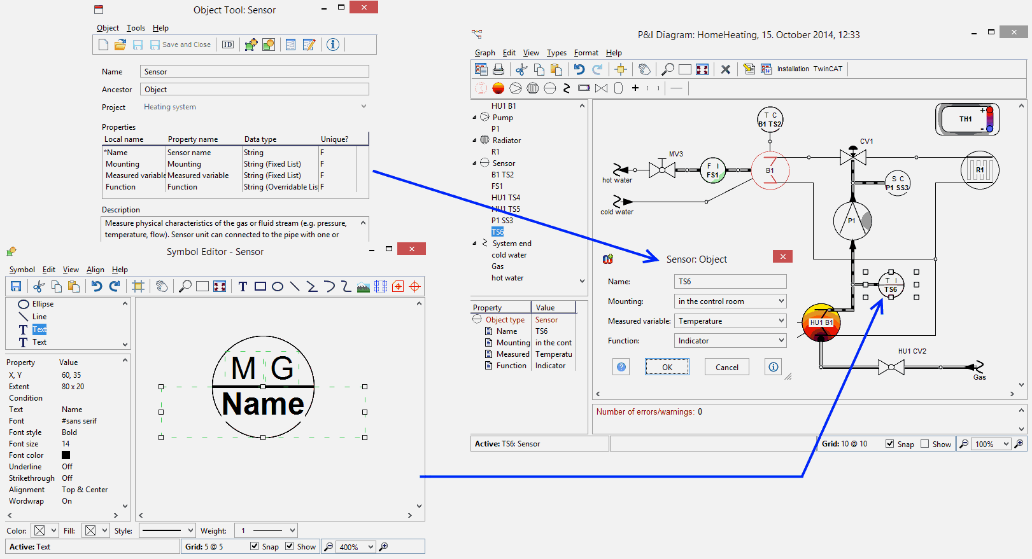The image size is (1032, 559).
Task: Select the magnifier zoom tool in P&I toolbar
Action: (x=668, y=69)
